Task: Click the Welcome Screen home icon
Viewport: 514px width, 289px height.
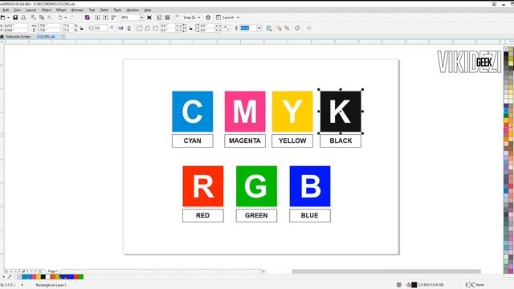Action: (2, 36)
